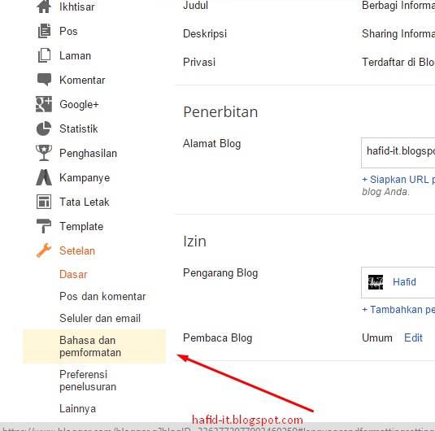This screenshot has height=431, width=435.
Task: Open the Ikhtisar overview menu
Action: pyautogui.click(x=77, y=7)
